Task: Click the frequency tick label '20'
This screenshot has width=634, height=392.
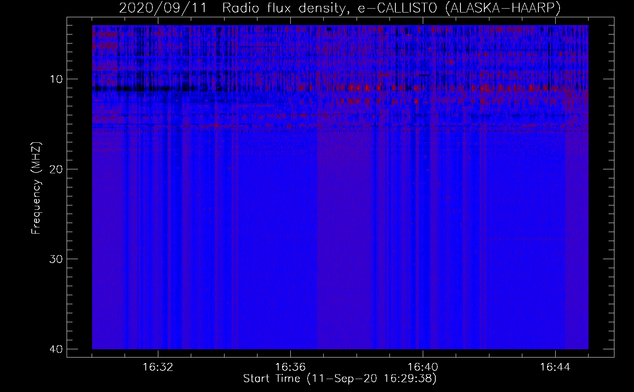Action: 56,169
